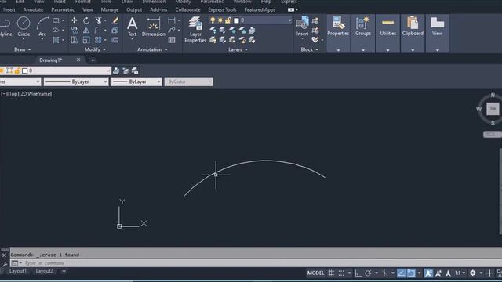This screenshot has width=502, height=282.
Task: Choose the Linear dimension icon
Action: (172, 20)
